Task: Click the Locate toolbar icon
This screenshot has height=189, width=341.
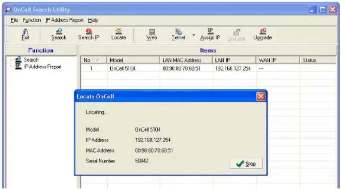Action: (x=118, y=35)
